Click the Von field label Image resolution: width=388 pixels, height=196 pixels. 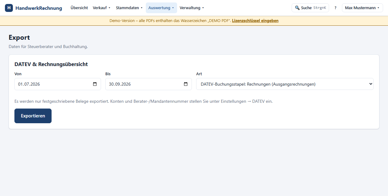point(18,74)
